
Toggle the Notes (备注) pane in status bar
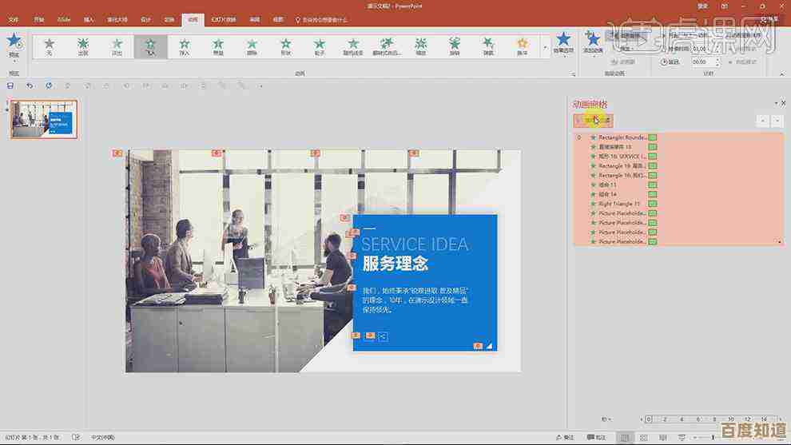[x=566, y=437]
